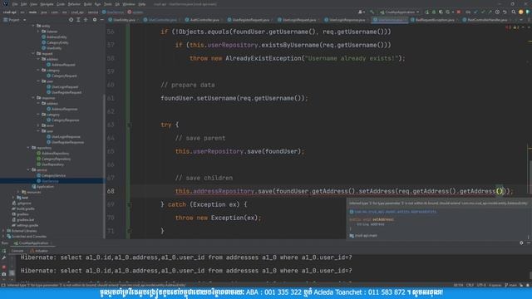This screenshot has height=299, width=532.
Task: Switch to Actuator tab in Run panel
Action: [39, 251]
